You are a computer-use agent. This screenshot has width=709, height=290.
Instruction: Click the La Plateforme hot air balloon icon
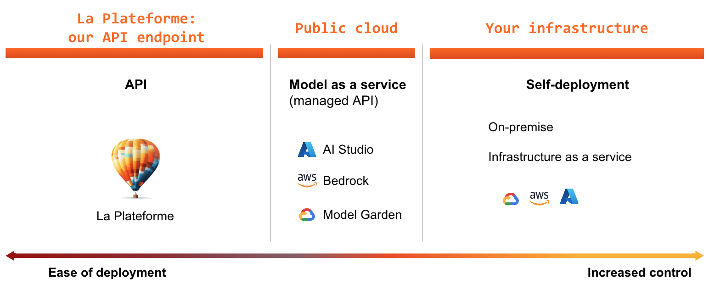[135, 168]
